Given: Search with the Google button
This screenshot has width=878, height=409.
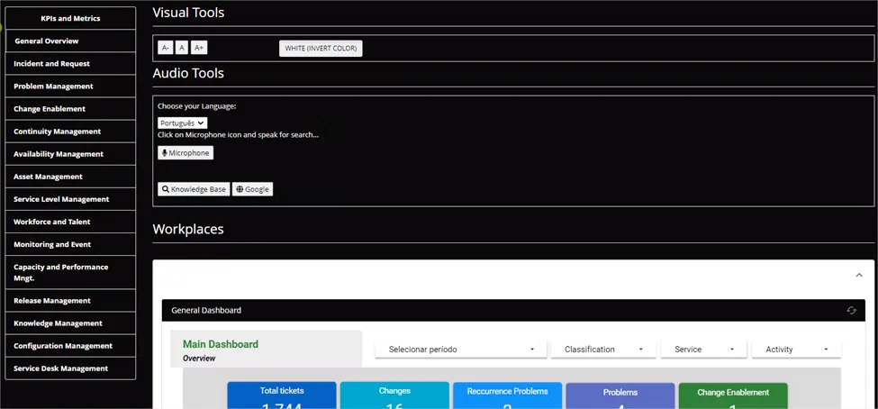Looking at the screenshot, I should [252, 189].
